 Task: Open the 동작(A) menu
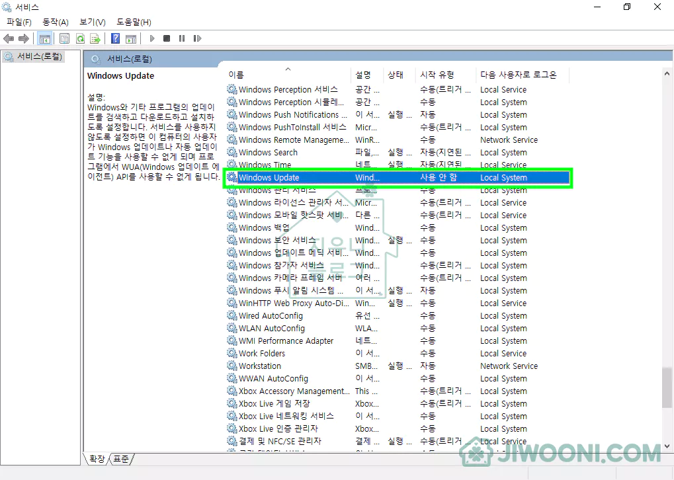[56, 22]
